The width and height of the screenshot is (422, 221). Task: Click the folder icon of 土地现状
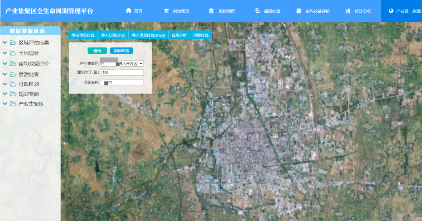(13, 53)
